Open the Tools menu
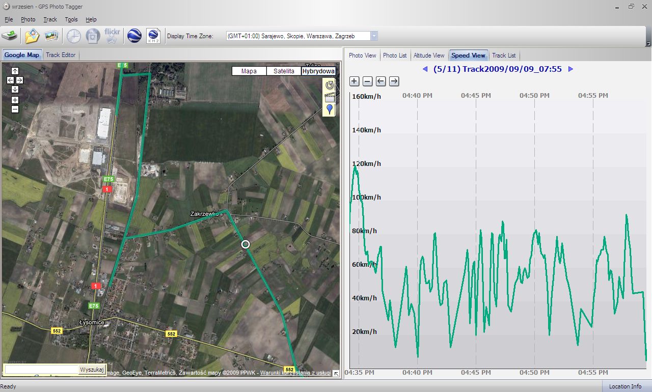 pos(71,19)
